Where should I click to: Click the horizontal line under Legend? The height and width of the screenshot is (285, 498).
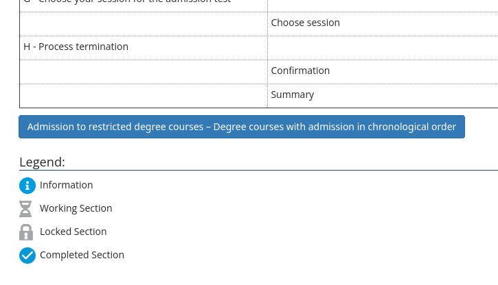(275, 170)
